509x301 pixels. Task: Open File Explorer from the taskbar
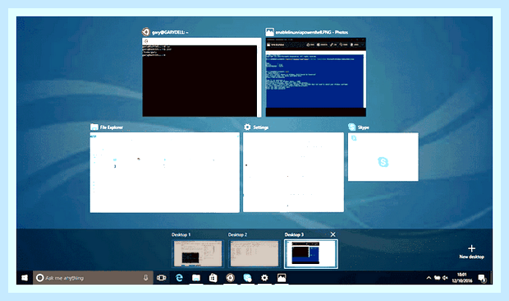196,278
